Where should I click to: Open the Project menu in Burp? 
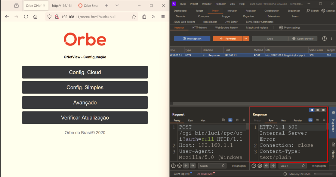(x=194, y=4)
